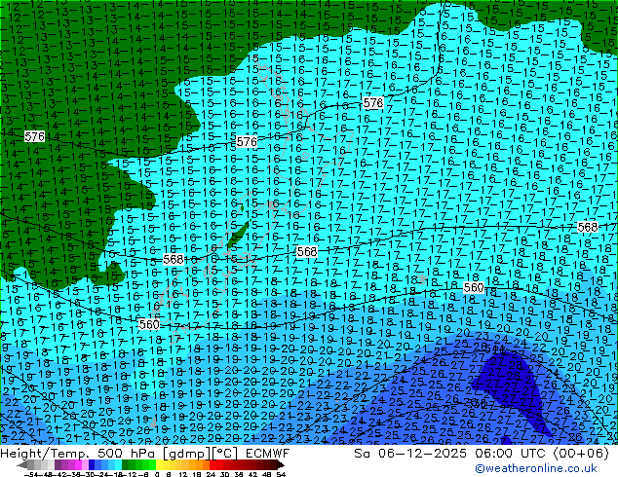The width and height of the screenshot is (618, 477).
Task: Click the 560 contour label on the right
Action: click(x=474, y=288)
